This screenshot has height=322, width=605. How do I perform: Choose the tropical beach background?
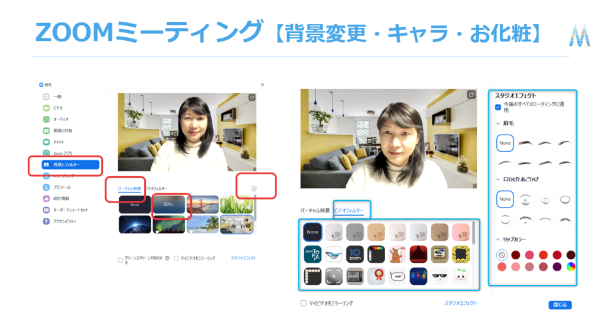(x=203, y=225)
